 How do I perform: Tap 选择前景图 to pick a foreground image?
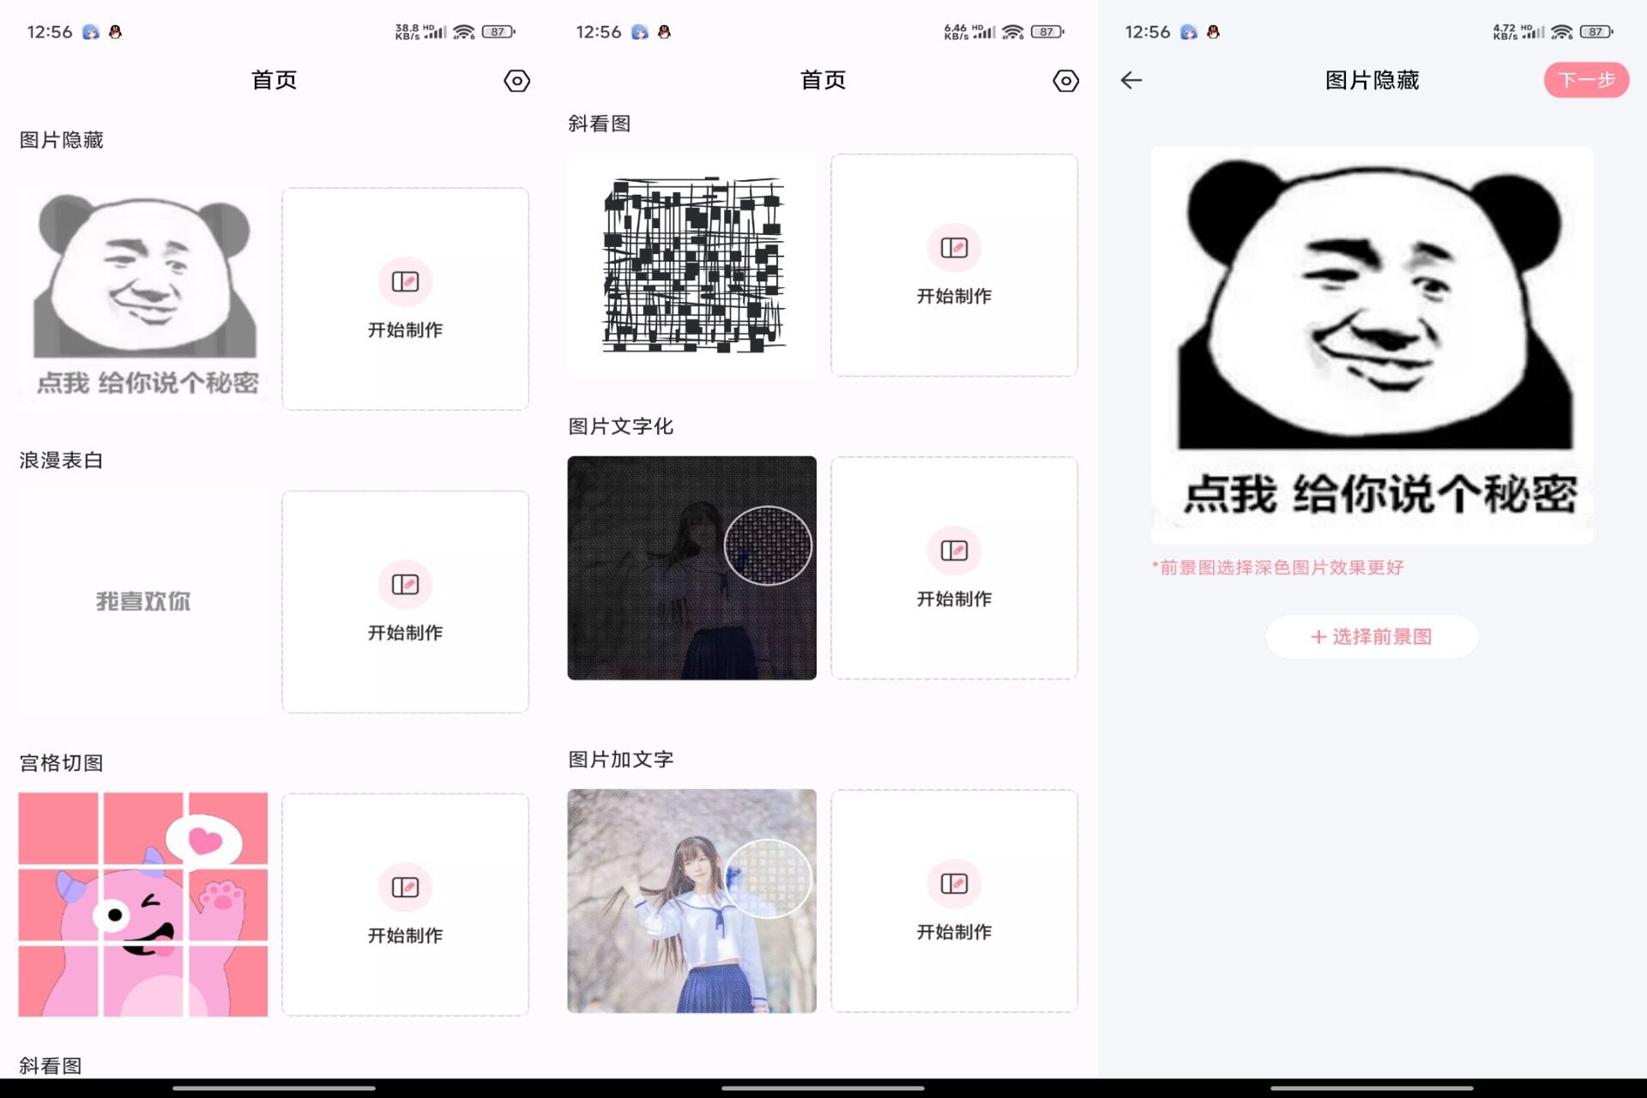pos(1372,636)
